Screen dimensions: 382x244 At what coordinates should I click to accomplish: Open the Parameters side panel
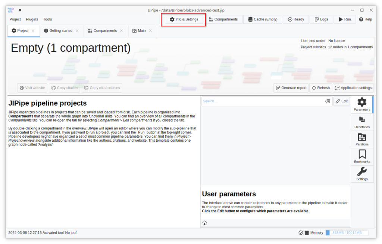point(362,105)
